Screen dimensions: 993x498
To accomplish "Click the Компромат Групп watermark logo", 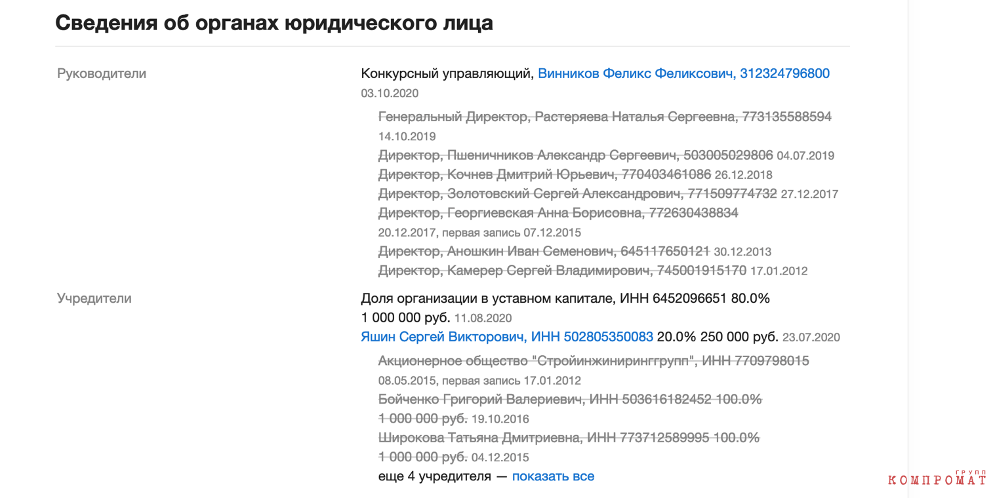I will (937, 478).
